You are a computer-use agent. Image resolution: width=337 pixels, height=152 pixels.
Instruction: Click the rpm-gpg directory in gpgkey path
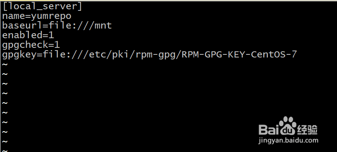156,55
